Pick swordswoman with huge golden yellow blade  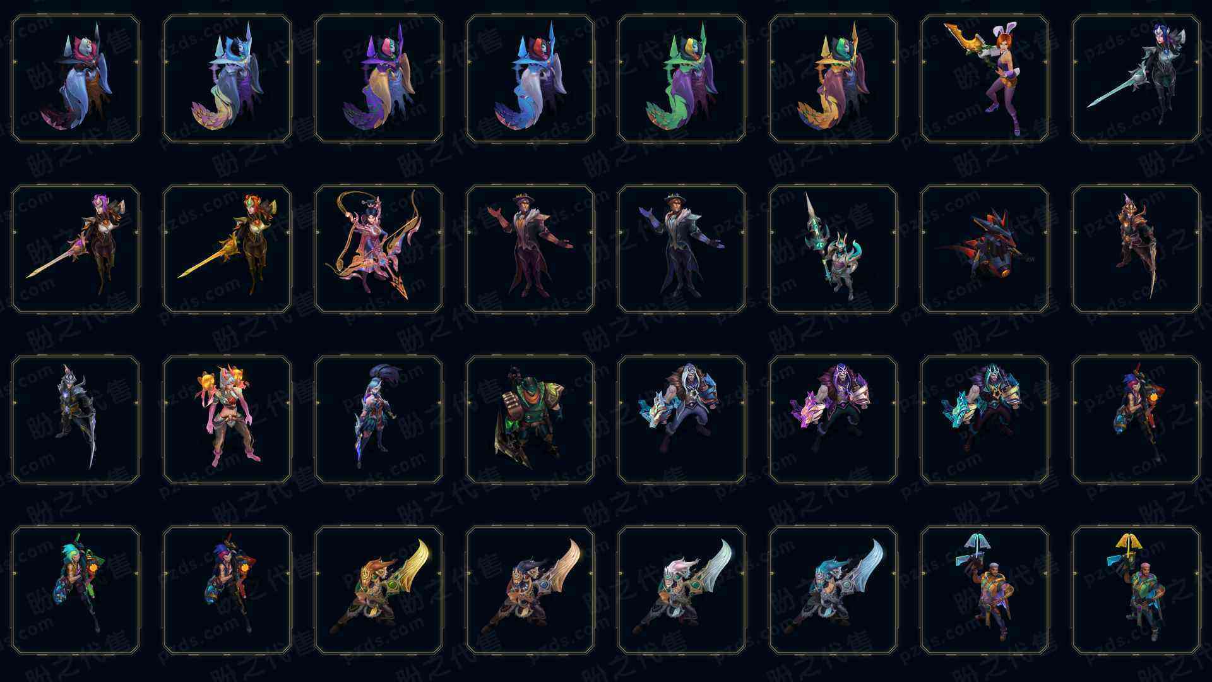(x=379, y=590)
